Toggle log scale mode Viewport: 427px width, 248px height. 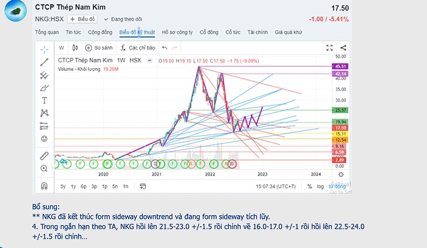coord(321,187)
